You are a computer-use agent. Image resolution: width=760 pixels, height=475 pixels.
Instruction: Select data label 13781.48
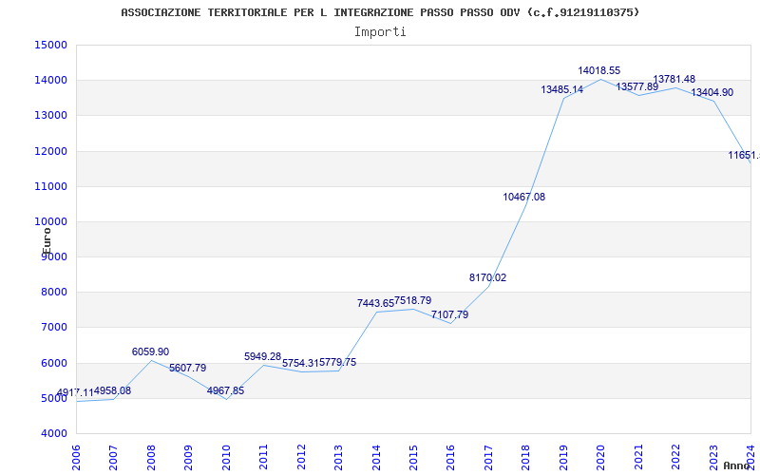coord(674,79)
